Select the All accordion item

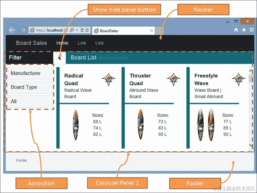(30, 101)
